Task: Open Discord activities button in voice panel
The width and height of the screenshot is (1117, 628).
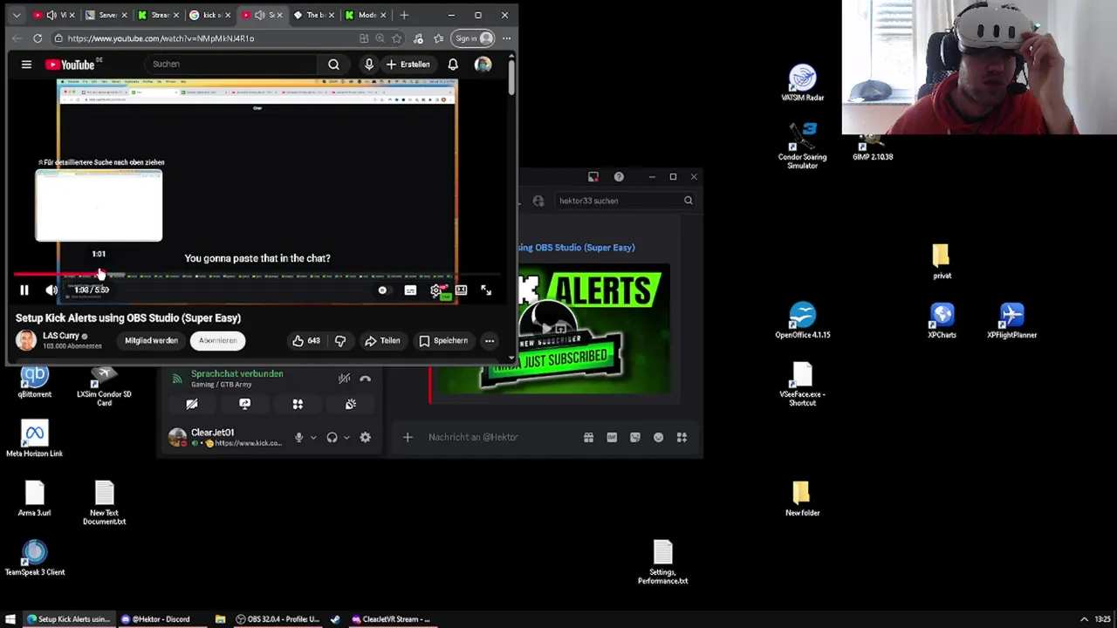Action: [298, 404]
